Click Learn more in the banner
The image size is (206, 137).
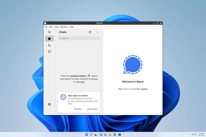pyautogui.click(x=92, y=109)
